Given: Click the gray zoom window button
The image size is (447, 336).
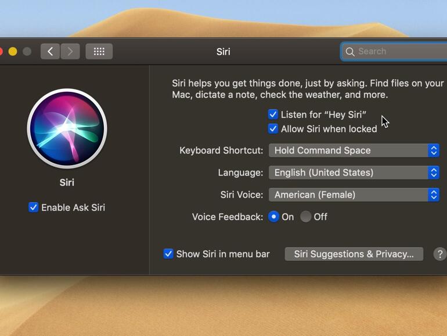Looking at the screenshot, I should 27,51.
